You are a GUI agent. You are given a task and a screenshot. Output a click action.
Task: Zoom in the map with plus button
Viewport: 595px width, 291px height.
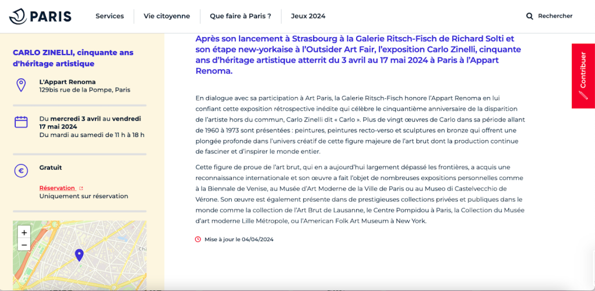coord(24,232)
